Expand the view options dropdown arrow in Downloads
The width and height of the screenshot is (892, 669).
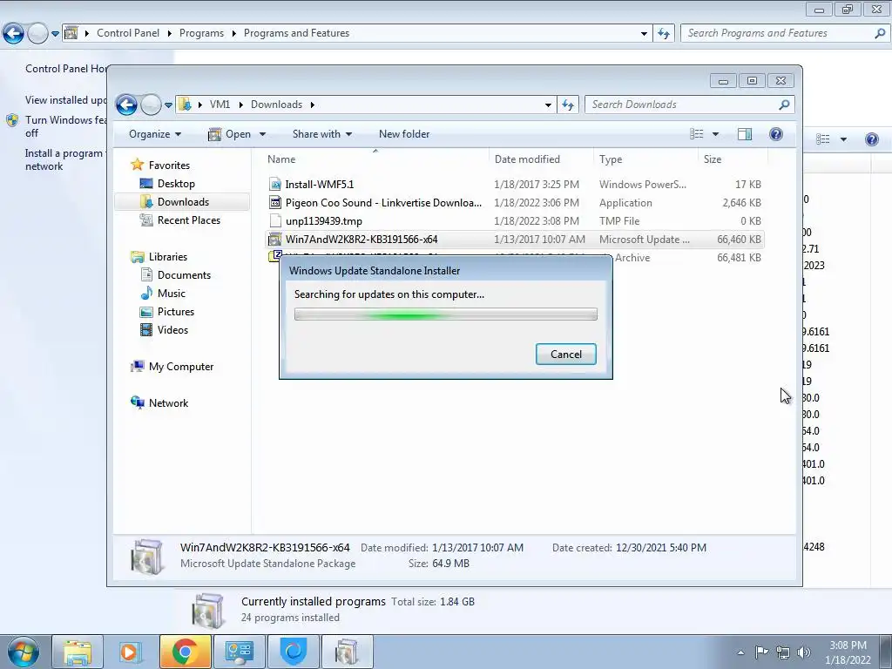716,134
